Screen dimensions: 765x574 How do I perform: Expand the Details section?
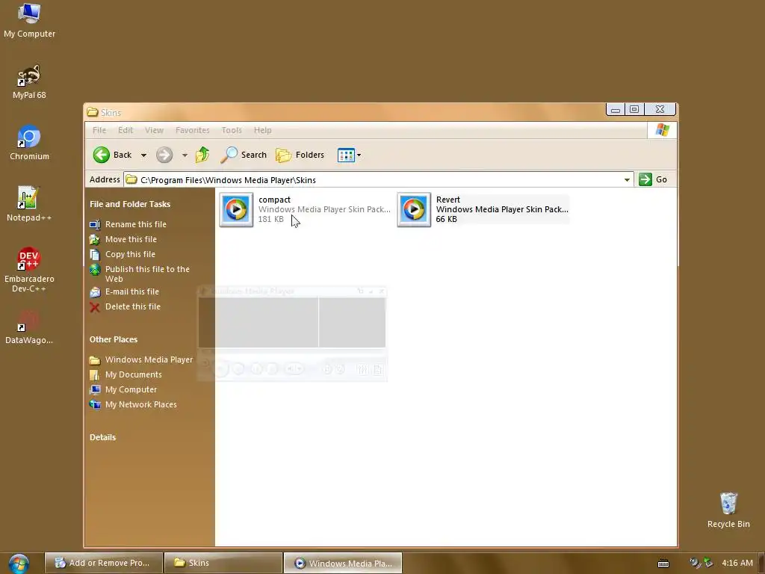pos(102,437)
